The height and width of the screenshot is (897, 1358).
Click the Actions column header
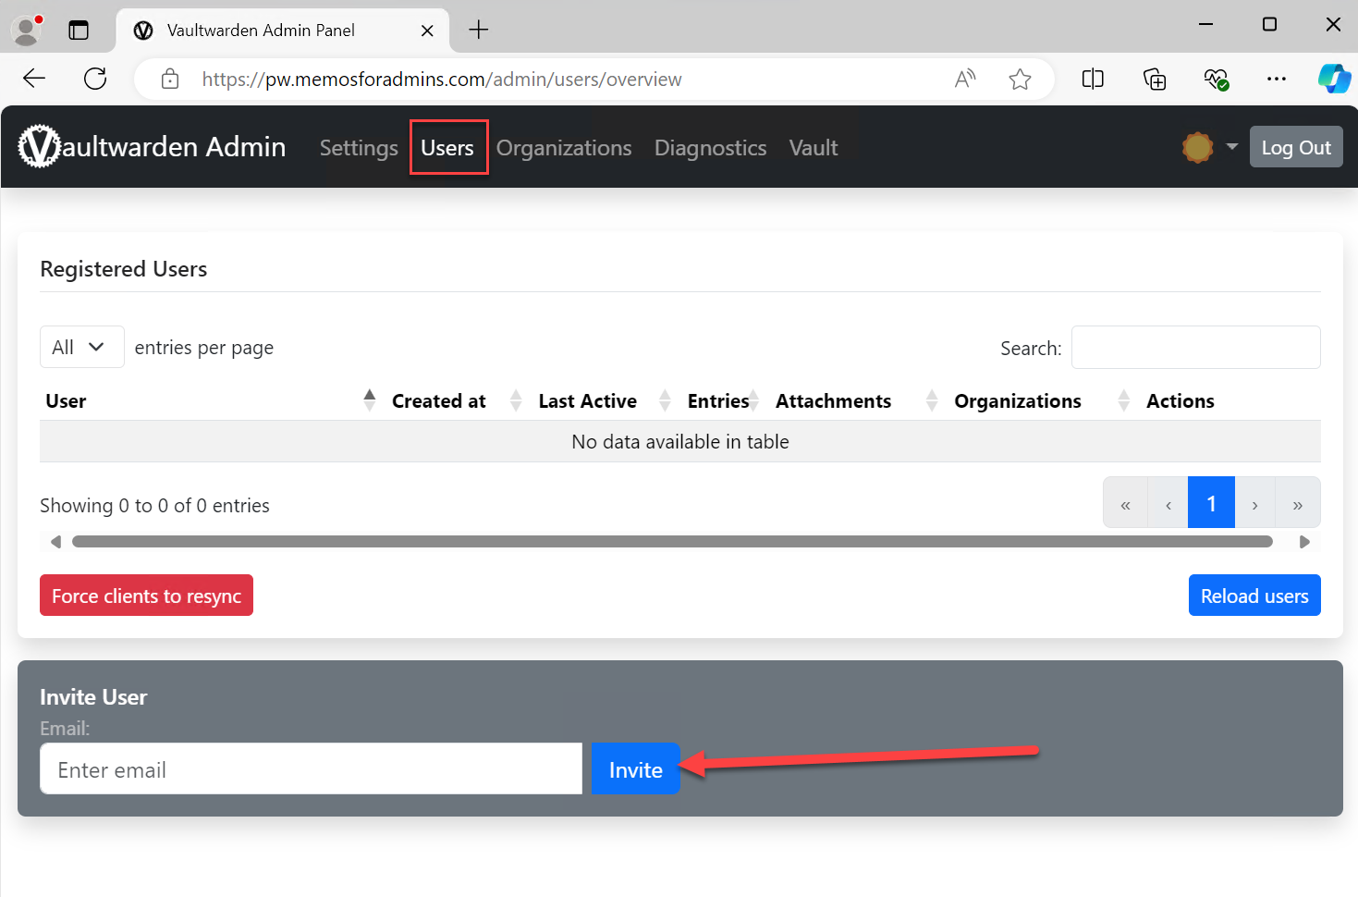pos(1180,401)
